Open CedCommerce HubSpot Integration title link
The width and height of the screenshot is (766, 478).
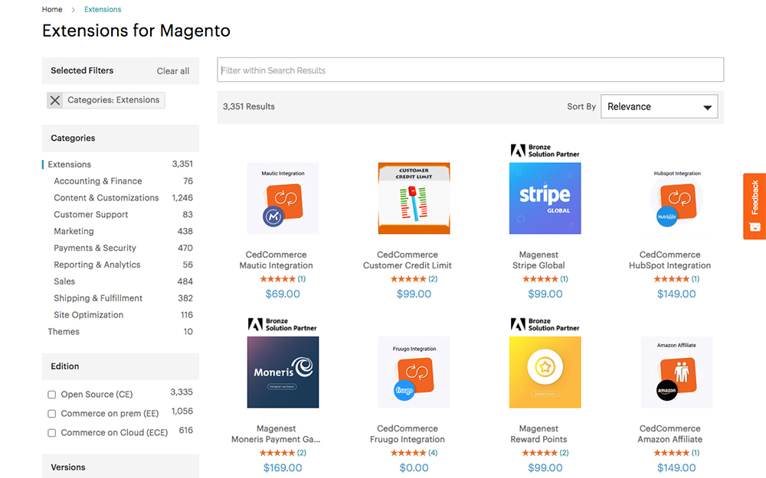pos(669,260)
